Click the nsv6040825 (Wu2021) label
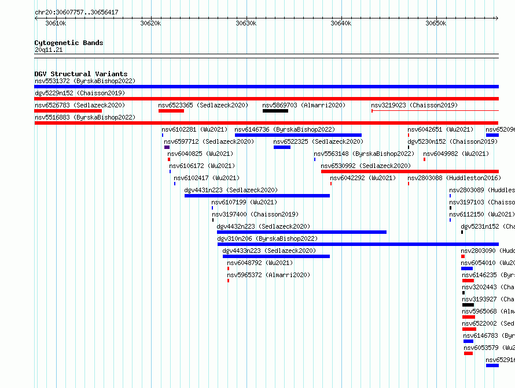The image size is (515, 388). point(200,154)
